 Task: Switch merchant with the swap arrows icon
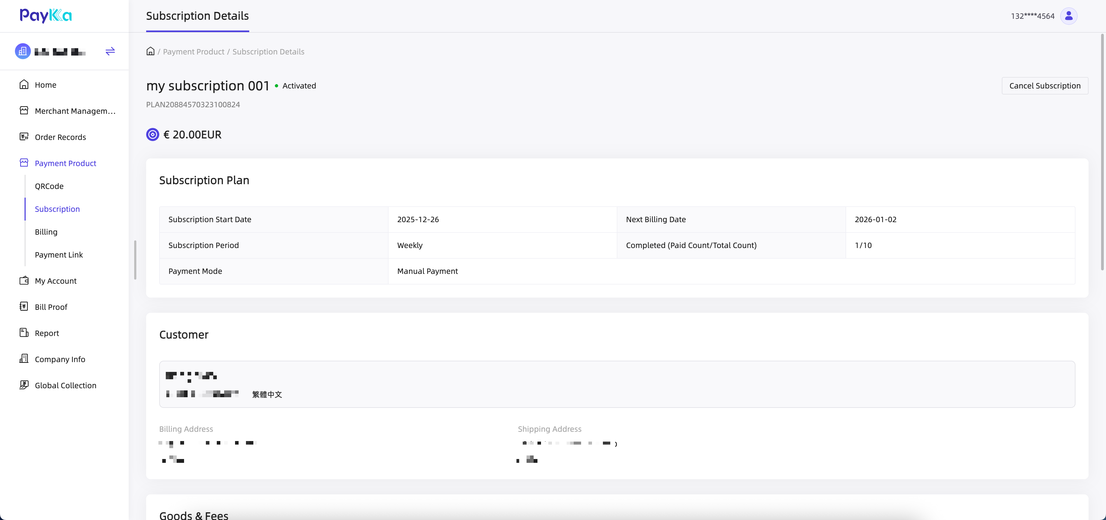[x=110, y=51]
